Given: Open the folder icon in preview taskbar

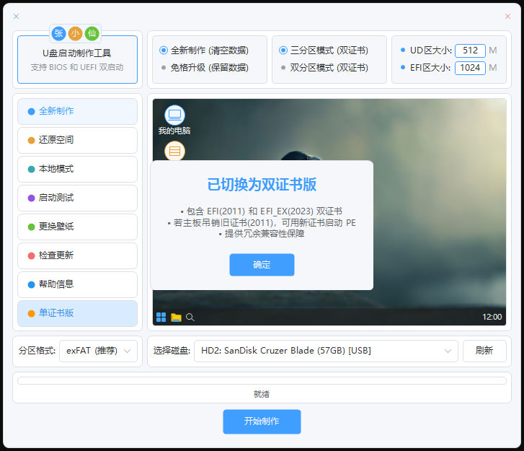Looking at the screenshot, I should point(176,318).
